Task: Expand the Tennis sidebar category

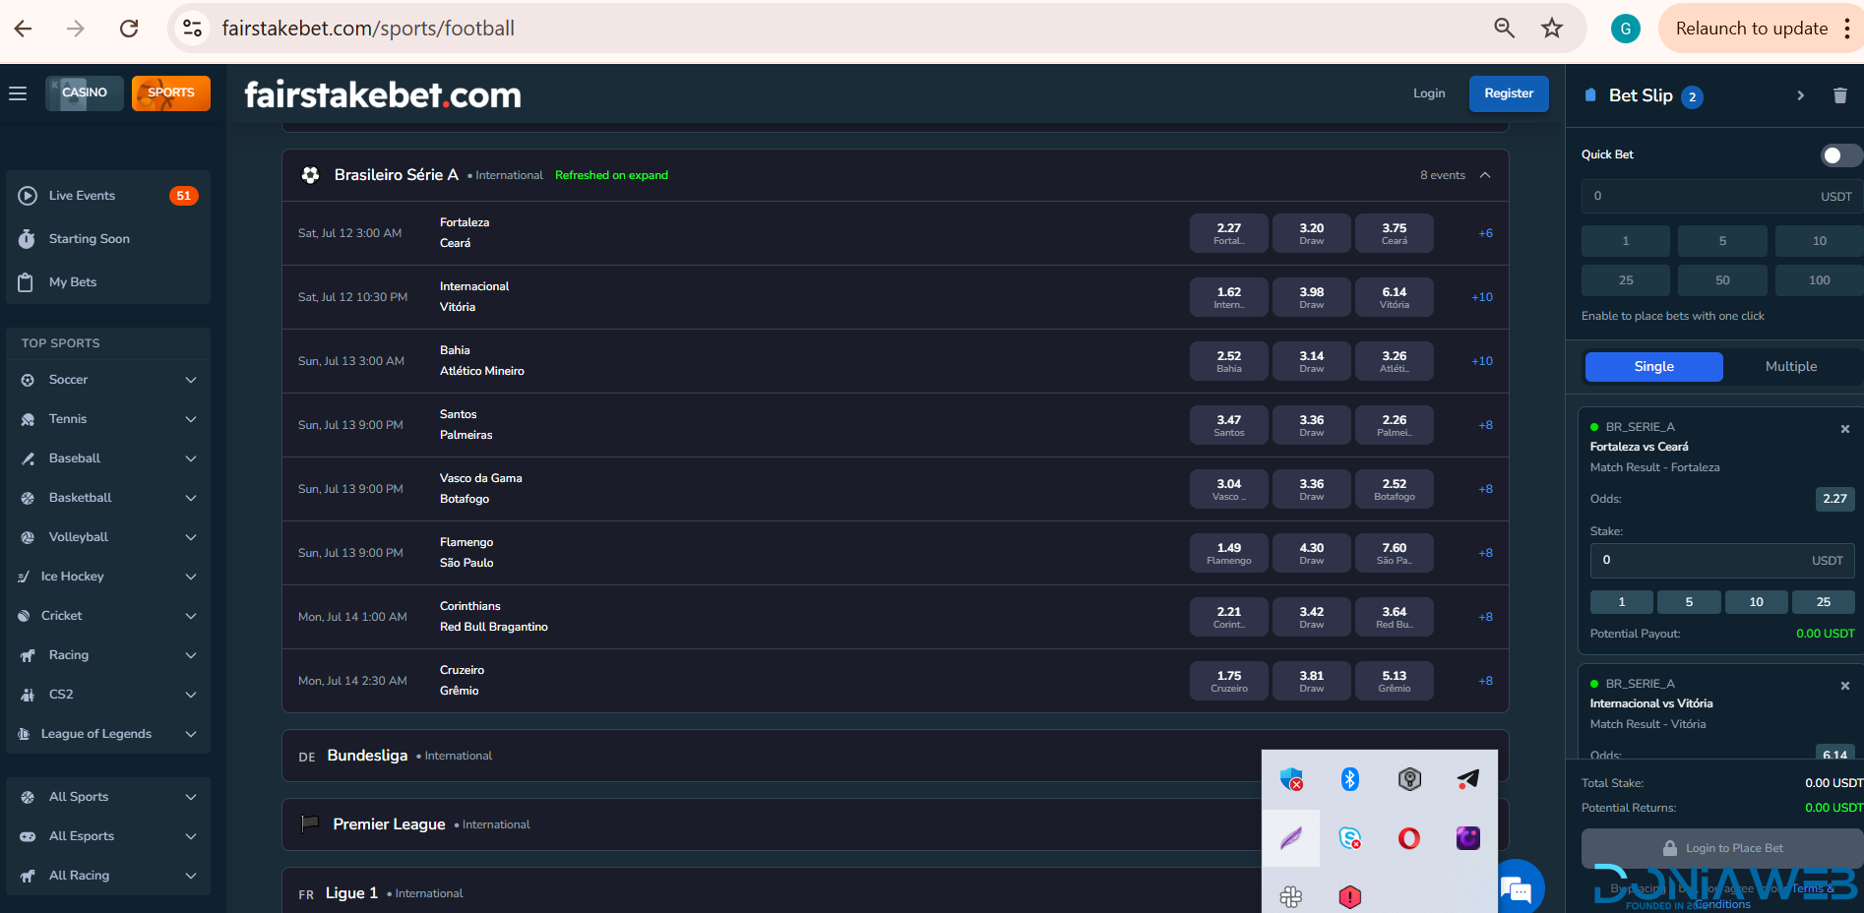Action: [108, 419]
